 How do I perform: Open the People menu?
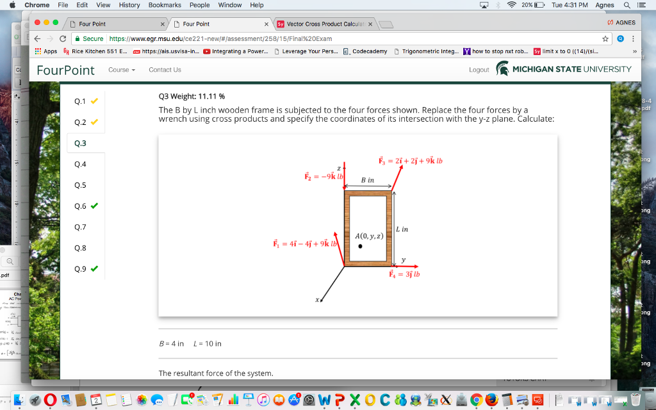tap(200, 5)
